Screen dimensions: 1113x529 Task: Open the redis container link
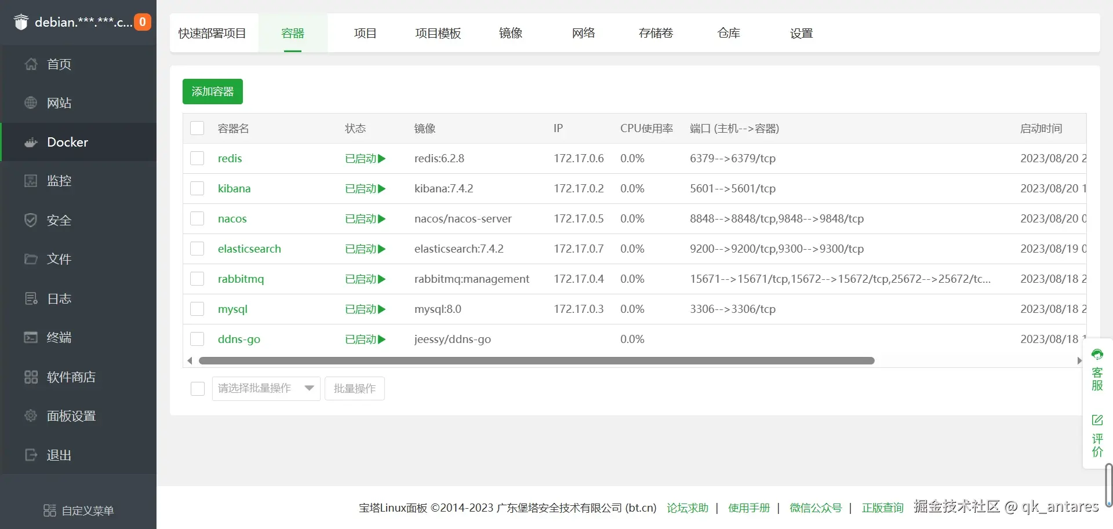[x=230, y=158]
